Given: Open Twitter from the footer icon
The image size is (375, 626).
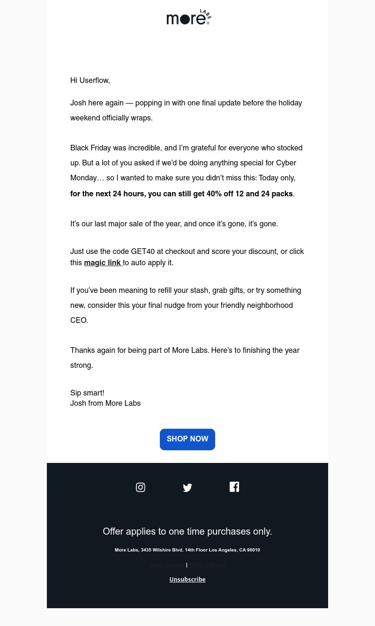Looking at the screenshot, I should (187, 487).
